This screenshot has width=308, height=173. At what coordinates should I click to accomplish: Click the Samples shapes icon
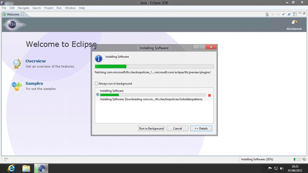(x=17, y=86)
